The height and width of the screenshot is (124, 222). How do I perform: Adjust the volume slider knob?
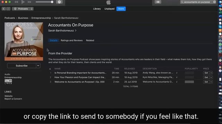point(52,2)
